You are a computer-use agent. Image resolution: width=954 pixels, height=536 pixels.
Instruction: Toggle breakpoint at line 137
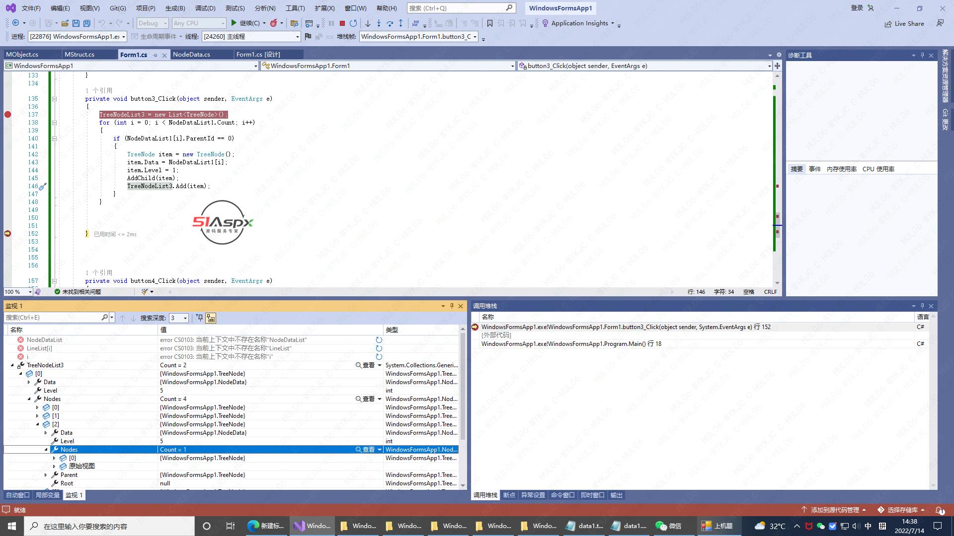pos(7,115)
